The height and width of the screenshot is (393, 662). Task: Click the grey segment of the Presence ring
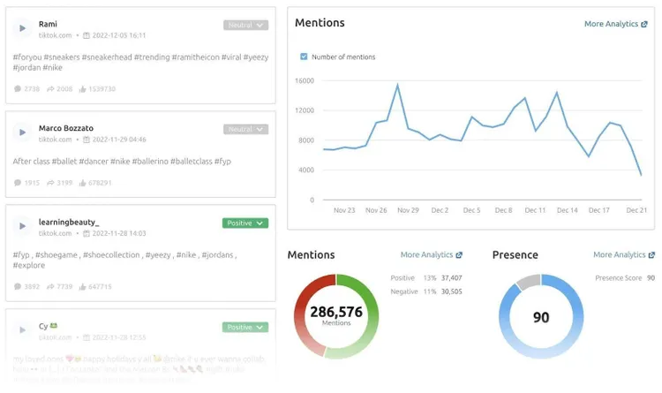click(x=529, y=282)
